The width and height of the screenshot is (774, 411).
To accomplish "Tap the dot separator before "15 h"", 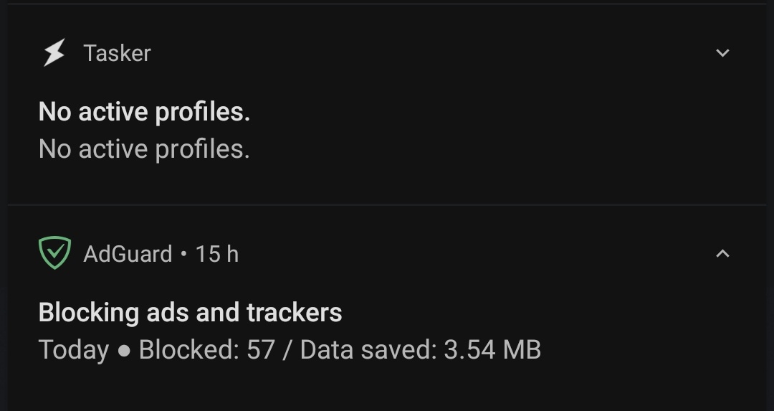I will [184, 254].
